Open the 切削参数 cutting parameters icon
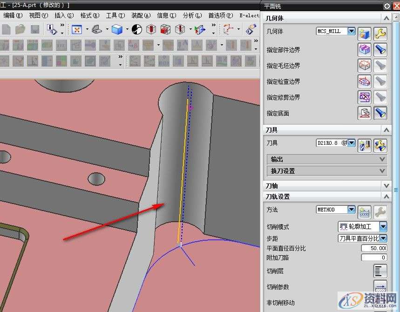This screenshot has height=312, width=400. (380, 286)
